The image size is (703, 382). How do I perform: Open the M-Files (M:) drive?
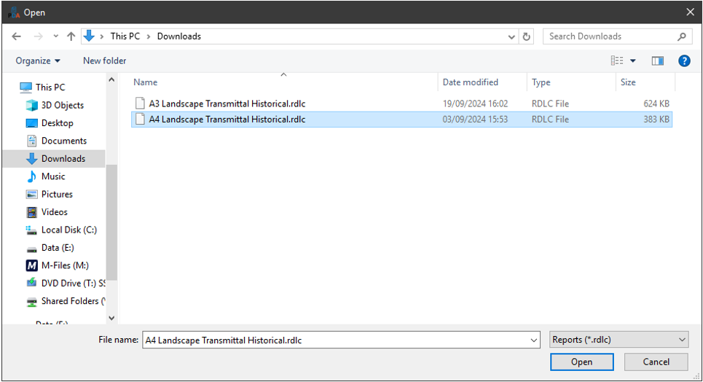tap(65, 265)
